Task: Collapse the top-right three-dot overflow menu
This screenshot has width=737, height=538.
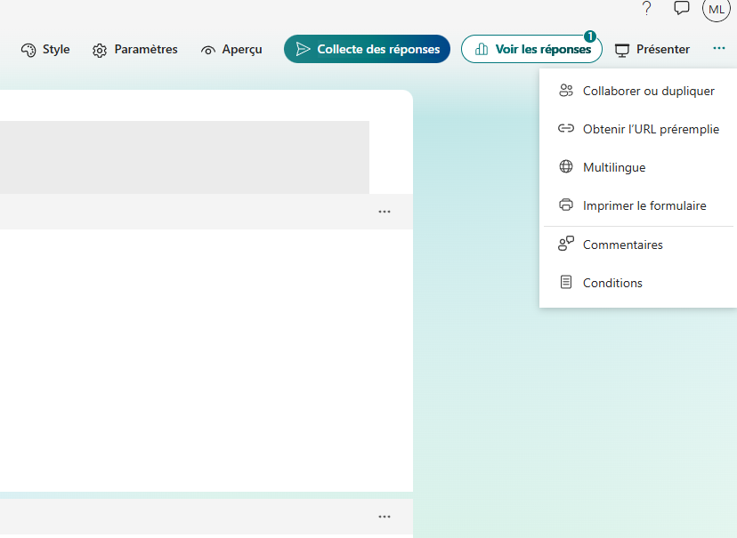Action: coord(719,49)
